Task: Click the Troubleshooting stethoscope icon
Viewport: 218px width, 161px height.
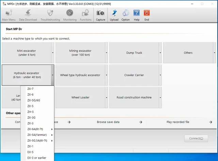Action: tap(50, 13)
